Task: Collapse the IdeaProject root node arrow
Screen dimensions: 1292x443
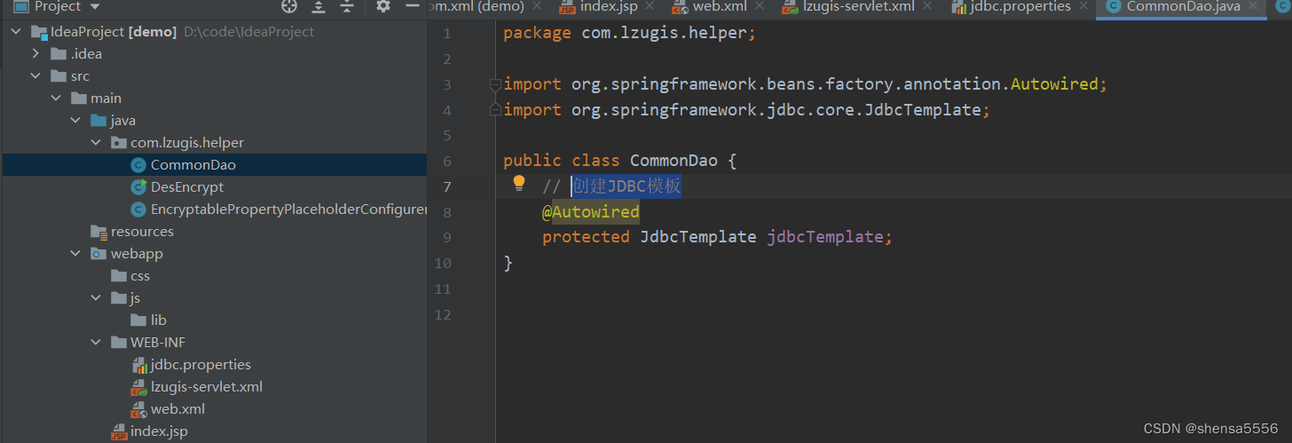Action: (x=17, y=32)
